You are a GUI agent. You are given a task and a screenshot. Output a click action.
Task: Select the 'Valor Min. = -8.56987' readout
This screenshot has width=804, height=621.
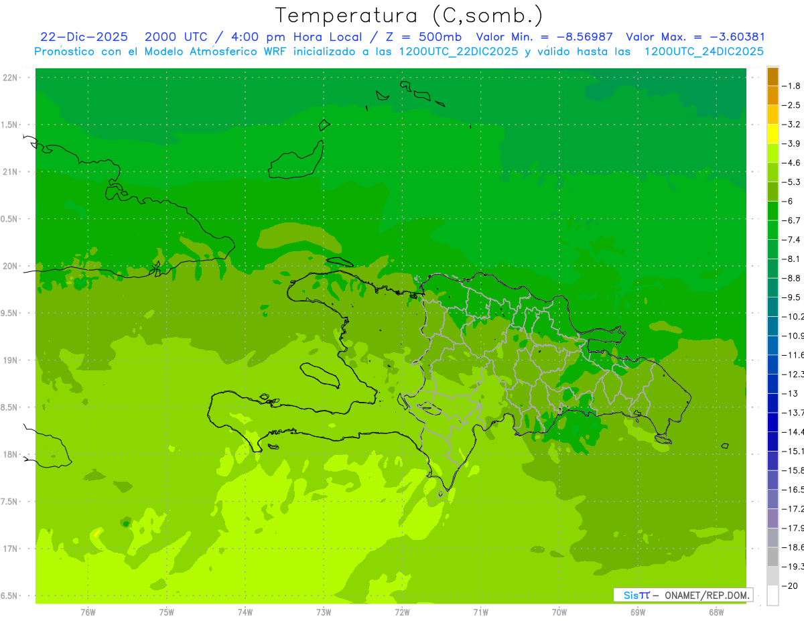[543, 37]
